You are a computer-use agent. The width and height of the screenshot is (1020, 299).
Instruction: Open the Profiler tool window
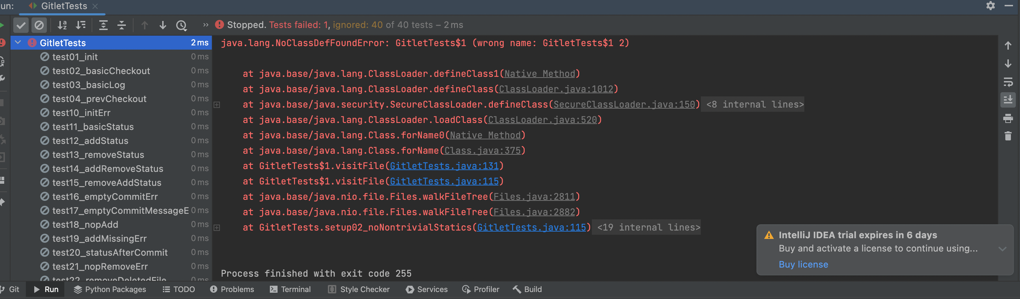481,289
